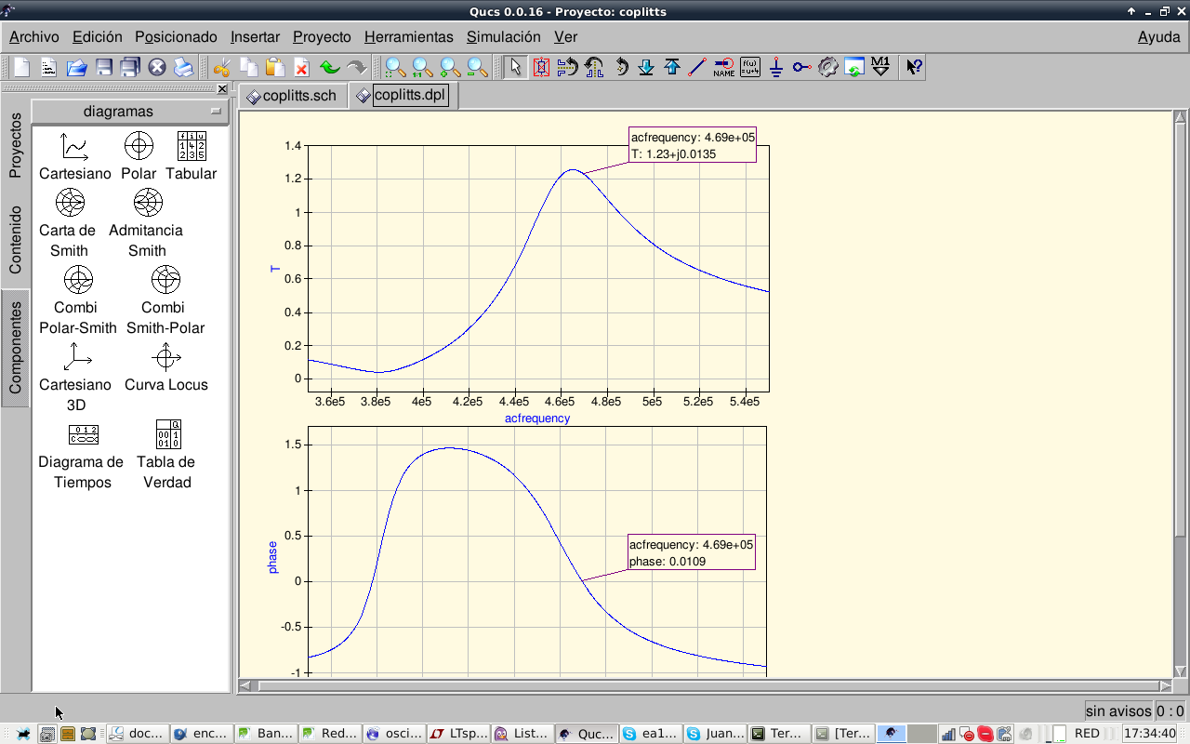
Task: Open the Simulación menu
Action: [x=503, y=37]
